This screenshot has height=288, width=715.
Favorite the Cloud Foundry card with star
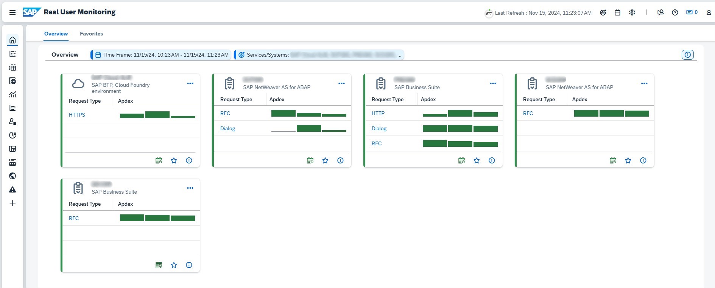click(174, 160)
